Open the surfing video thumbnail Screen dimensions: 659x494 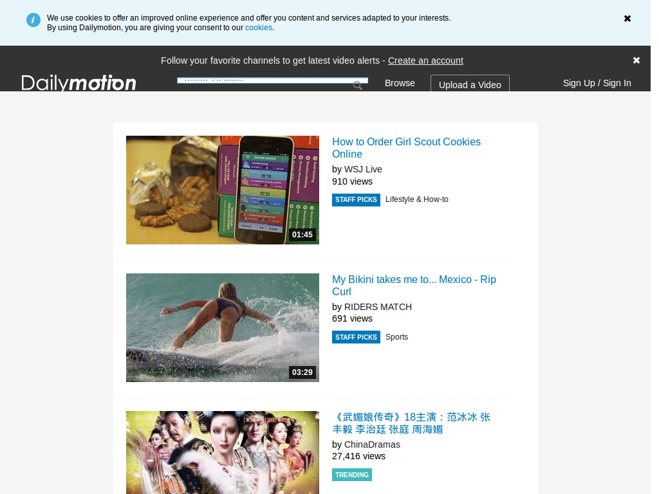pos(222,327)
